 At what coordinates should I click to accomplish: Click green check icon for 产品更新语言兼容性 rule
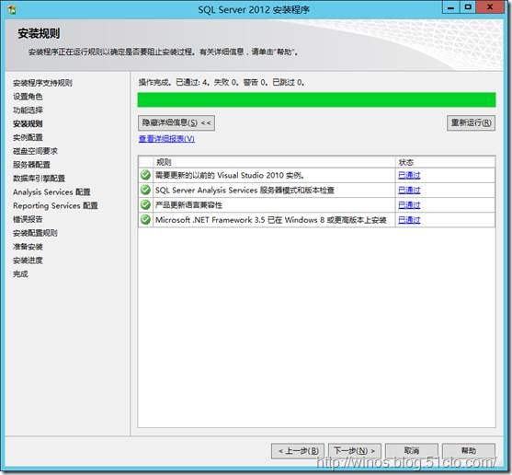145,205
